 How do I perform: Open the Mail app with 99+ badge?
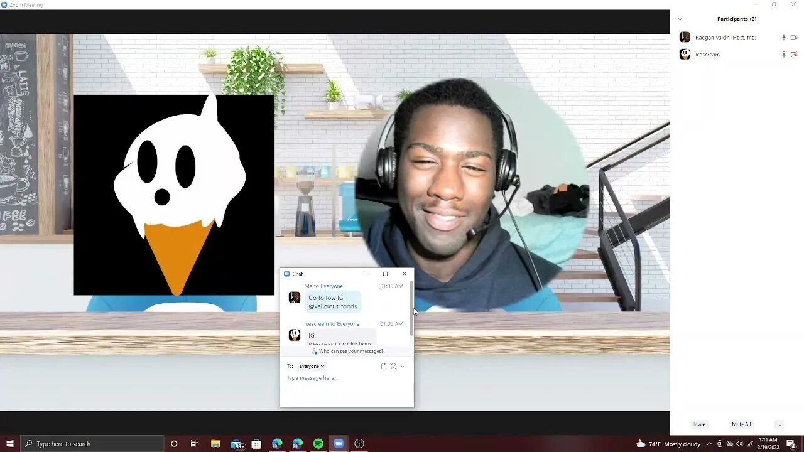237,444
